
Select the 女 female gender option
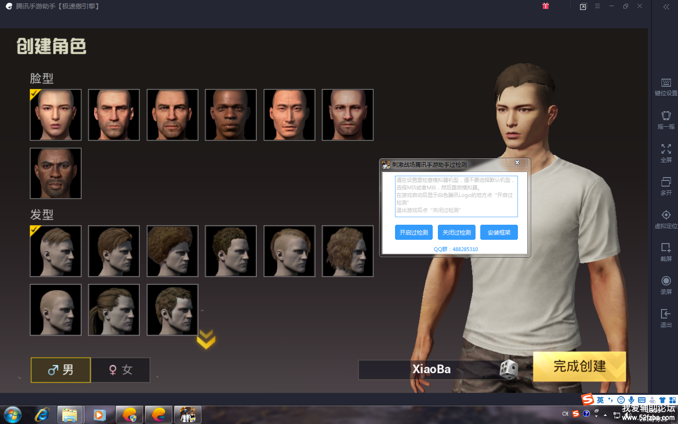[121, 370]
